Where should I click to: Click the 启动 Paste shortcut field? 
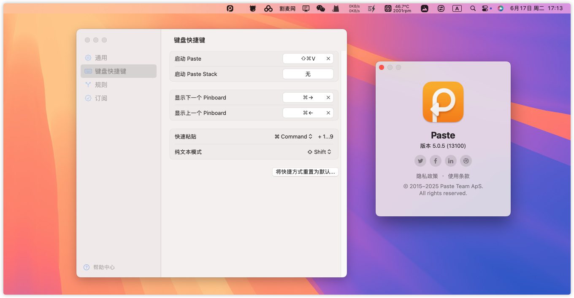(308, 59)
